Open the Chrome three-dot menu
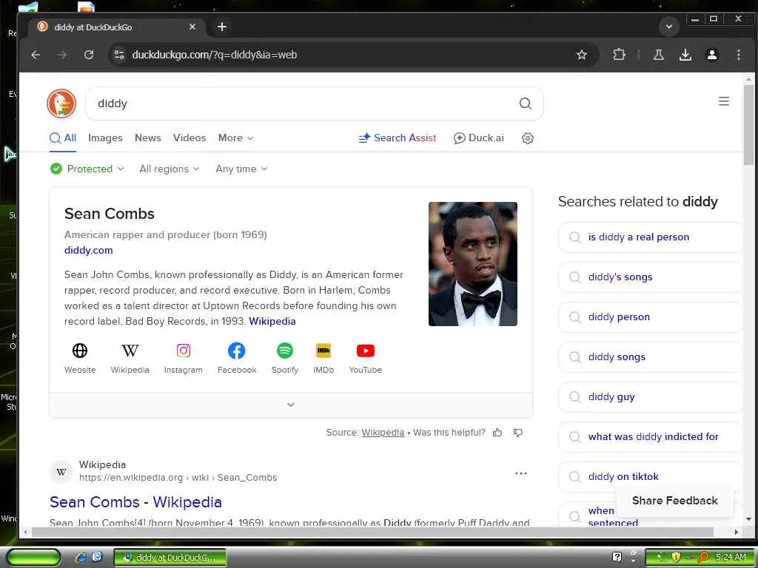The image size is (758, 568). tap(738, 55)
